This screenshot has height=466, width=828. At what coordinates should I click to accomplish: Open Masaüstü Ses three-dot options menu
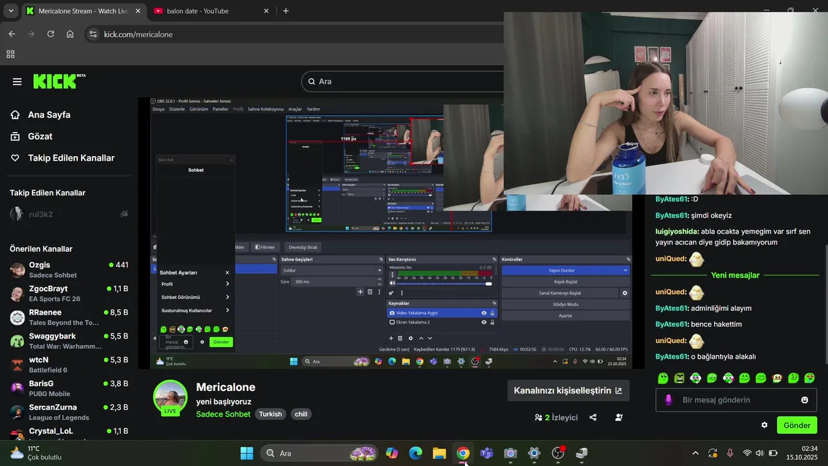(392, 275)
